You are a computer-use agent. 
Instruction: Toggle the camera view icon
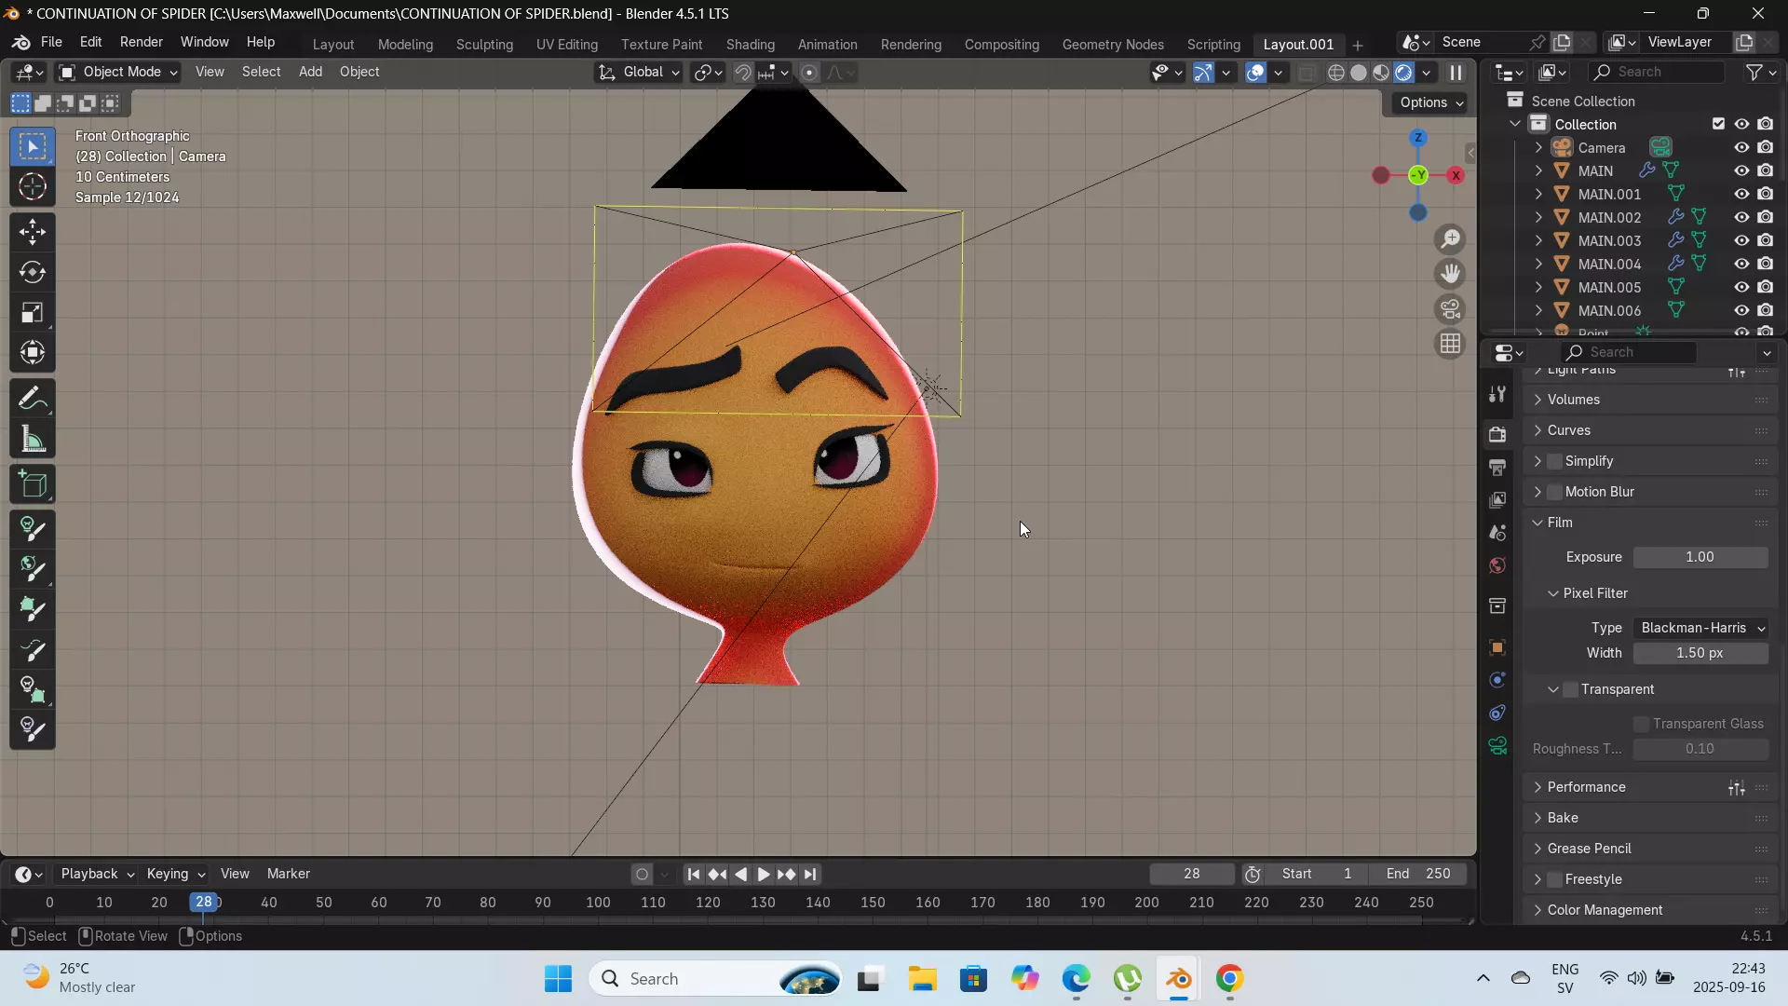1450,309
